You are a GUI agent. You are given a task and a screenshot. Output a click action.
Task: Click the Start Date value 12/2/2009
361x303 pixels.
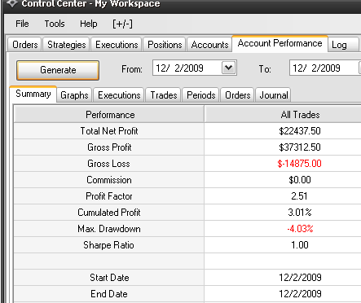300,278
